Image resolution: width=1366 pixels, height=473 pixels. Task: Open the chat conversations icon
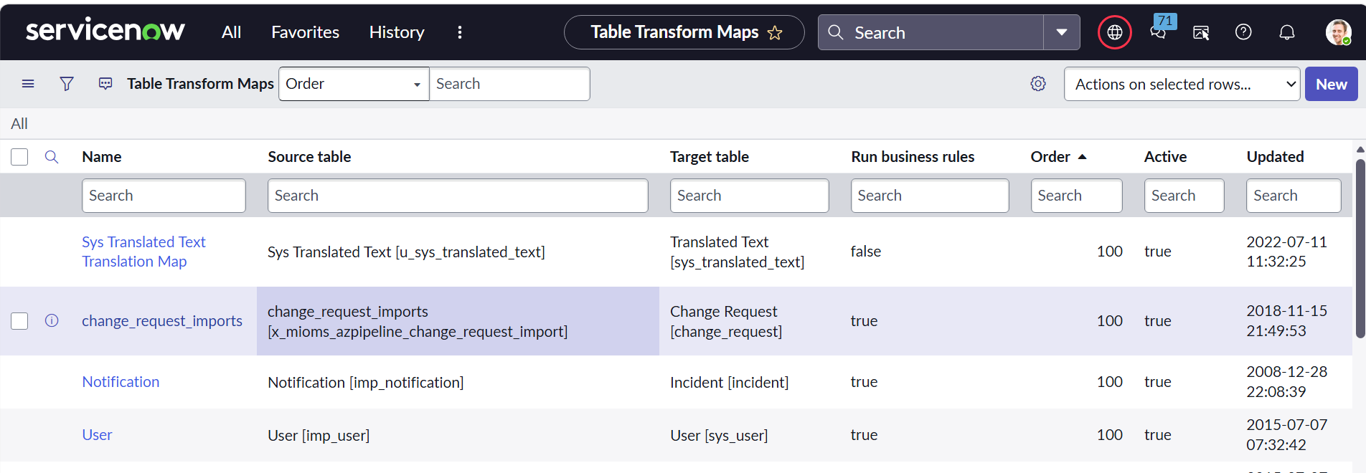(x=1158, y=32)
